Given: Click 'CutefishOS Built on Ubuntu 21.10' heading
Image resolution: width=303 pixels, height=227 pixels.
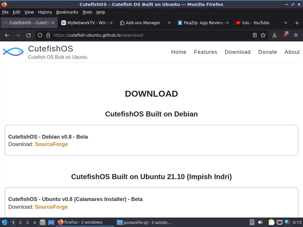Looking at the screenshot, I should click(151, 177).
